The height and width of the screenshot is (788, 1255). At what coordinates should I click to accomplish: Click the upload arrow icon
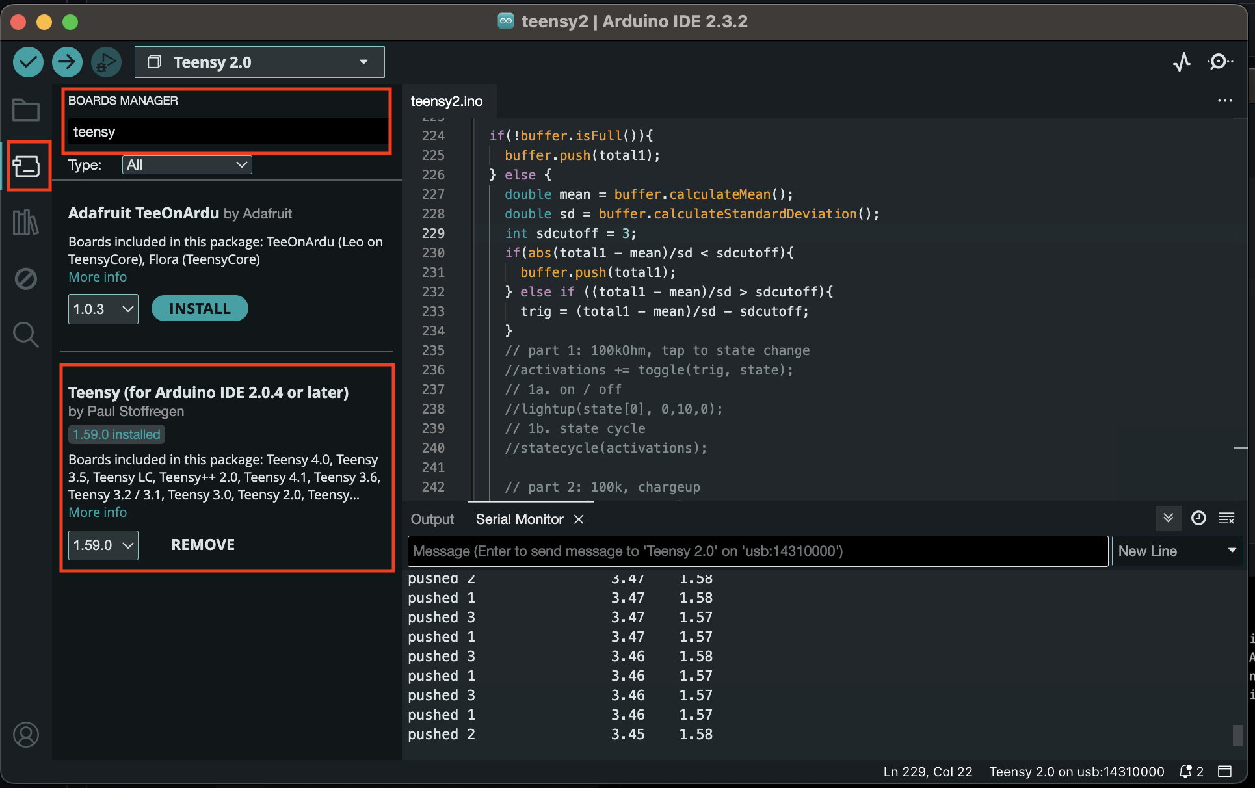(x=68, y=62)
